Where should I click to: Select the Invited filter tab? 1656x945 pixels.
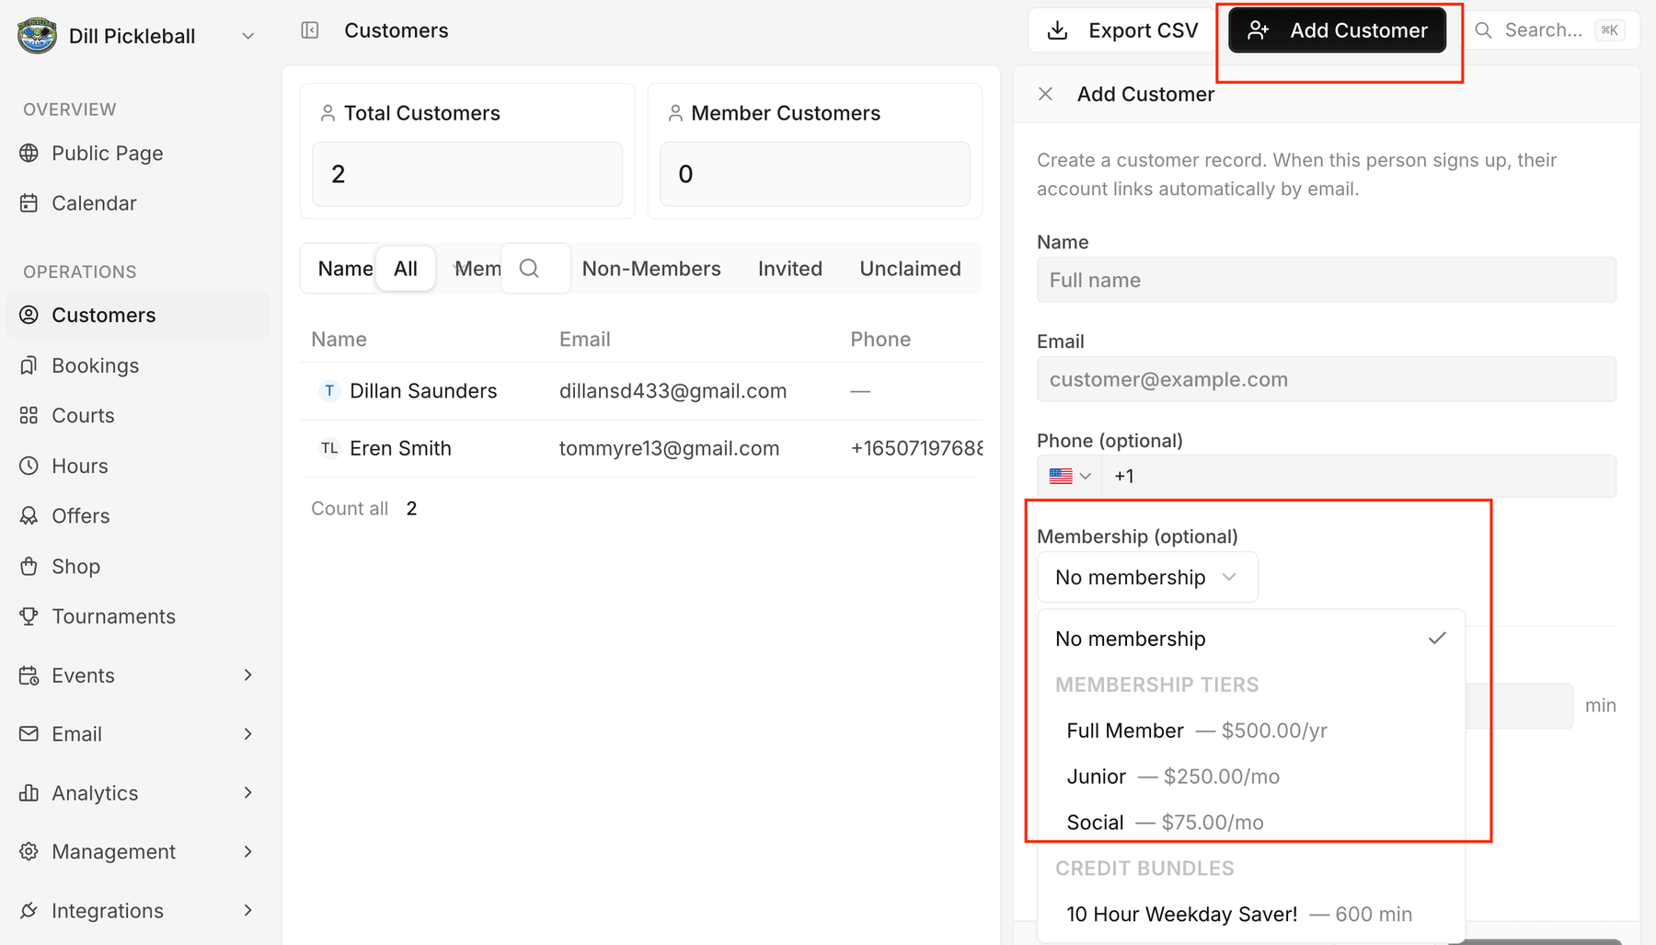(790, 269)
